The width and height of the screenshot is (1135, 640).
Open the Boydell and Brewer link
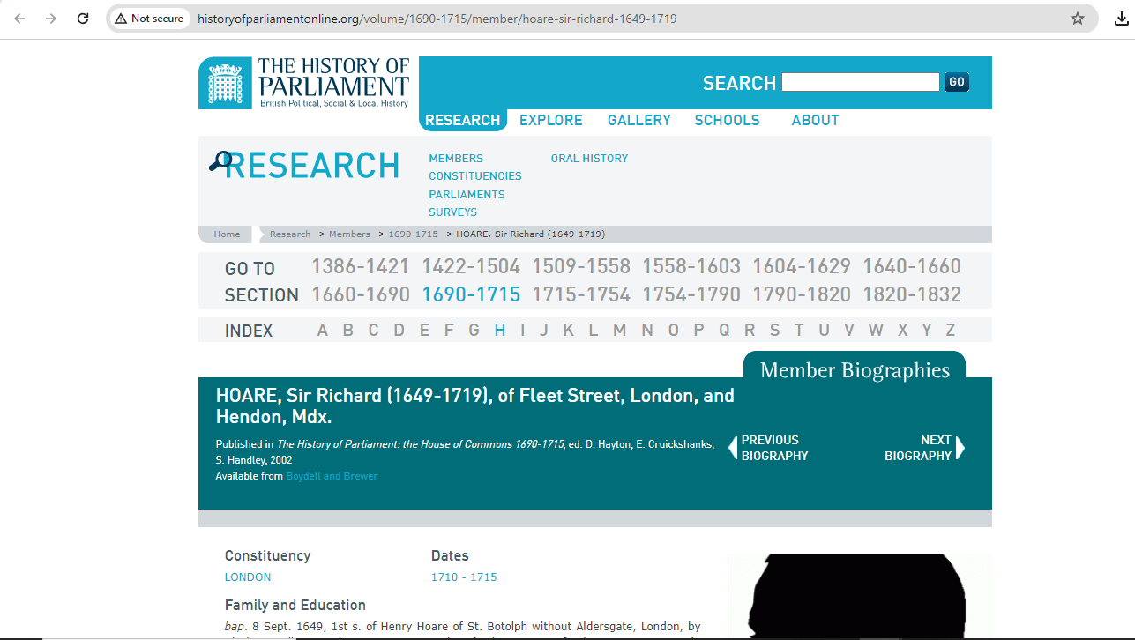tap(332, 476)
